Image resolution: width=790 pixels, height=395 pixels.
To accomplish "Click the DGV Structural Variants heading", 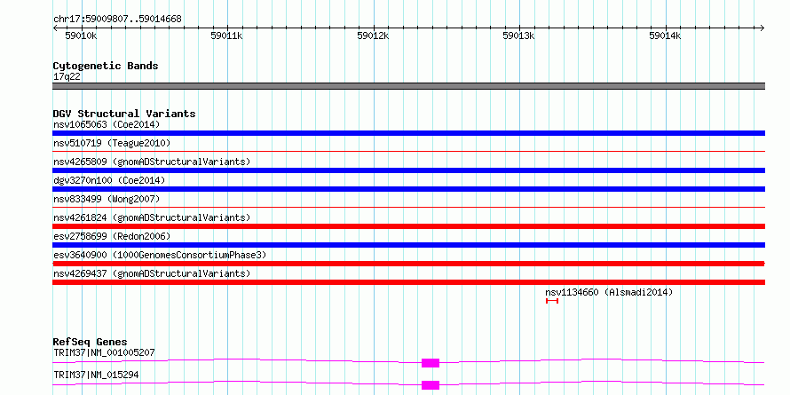I will coord(124,114).
